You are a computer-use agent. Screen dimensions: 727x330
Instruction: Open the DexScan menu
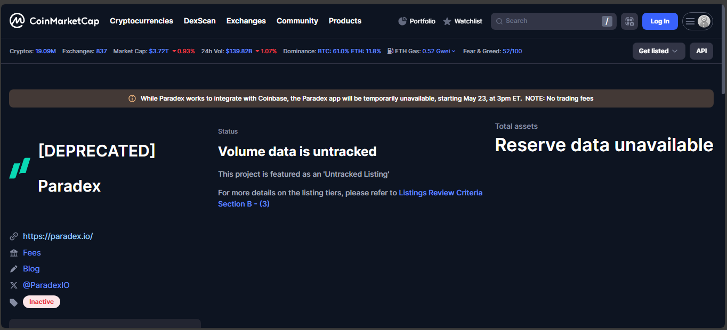tap(200, 21)
